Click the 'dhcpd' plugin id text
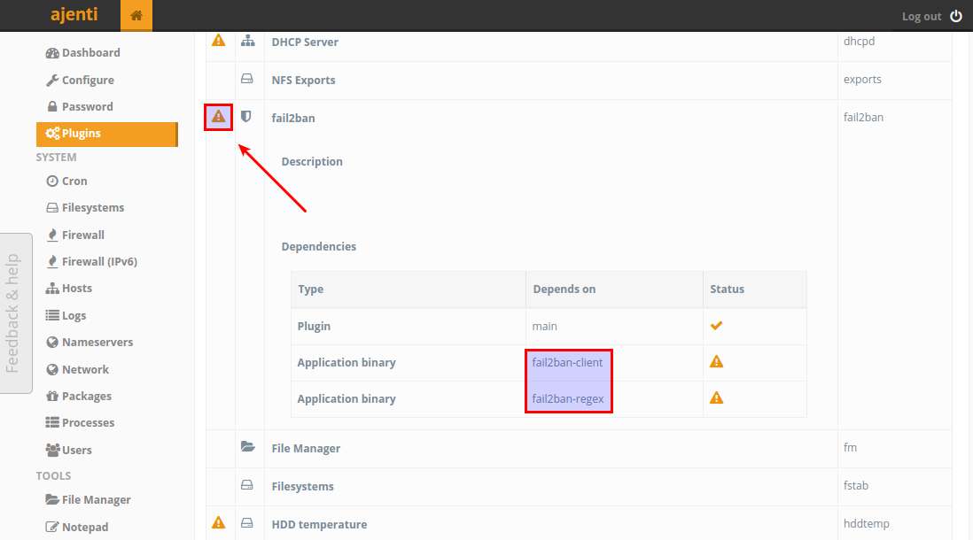This screenshot has width=973, height=540. click(x=859, y=42)
